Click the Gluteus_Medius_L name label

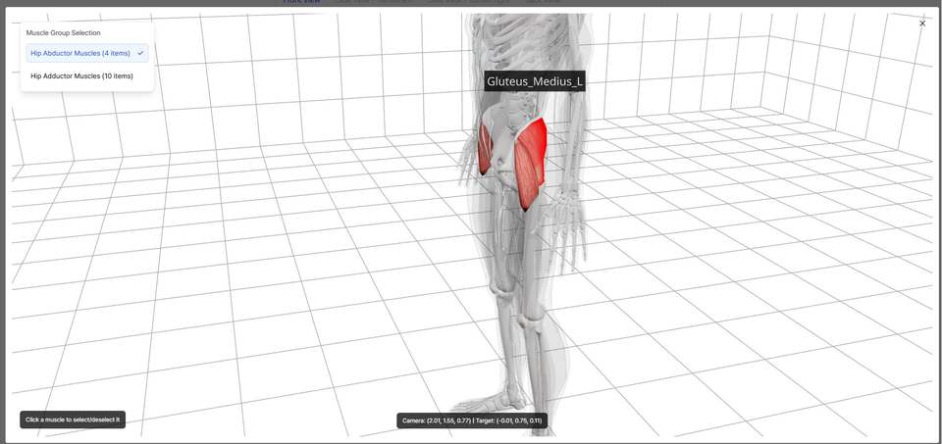click(x=535, y=81)
